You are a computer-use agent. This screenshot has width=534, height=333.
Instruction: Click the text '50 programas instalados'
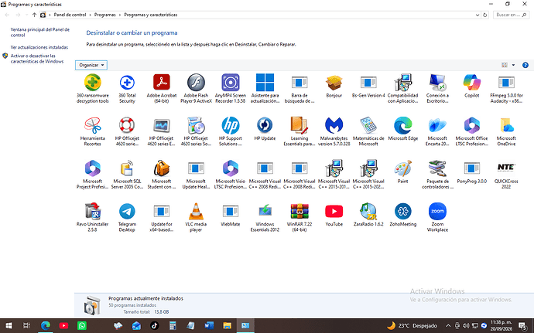[x=132, y=305]
